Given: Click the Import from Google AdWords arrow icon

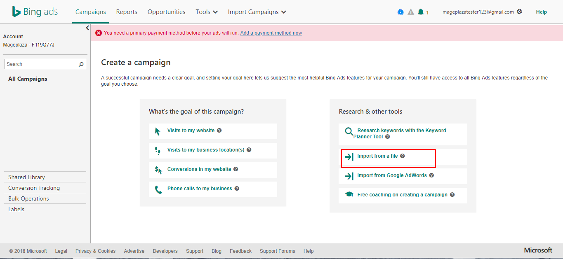Looking at the screenshot, I should coord(349,176).
